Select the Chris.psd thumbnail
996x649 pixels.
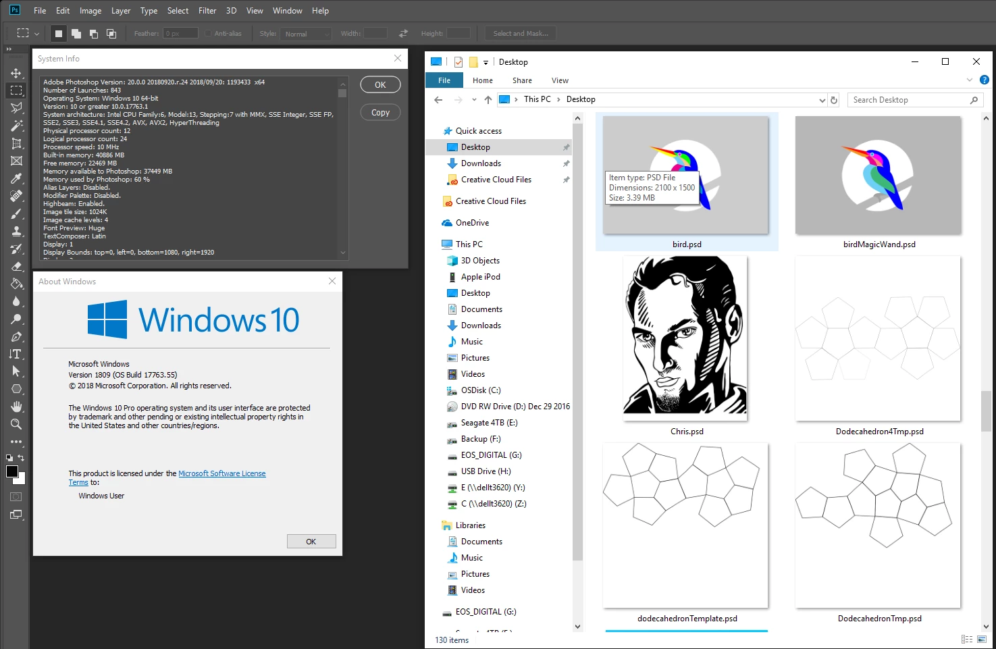pyautogui.click(x=686, y=338)
